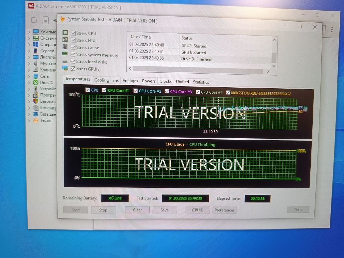Image resolution: width=344 pixels, height=258 pixels.
Task: Toggle KINGSTON RBU-SNS8152S3256GG2 graph checkbox
Action: point(228,93)
